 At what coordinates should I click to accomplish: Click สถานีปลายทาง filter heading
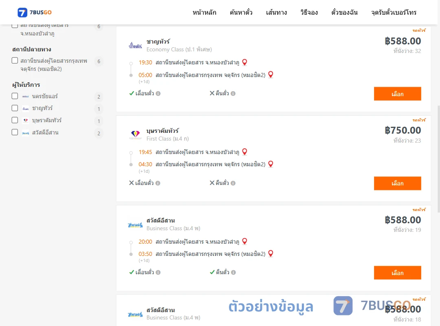click(x=32, y=49)
